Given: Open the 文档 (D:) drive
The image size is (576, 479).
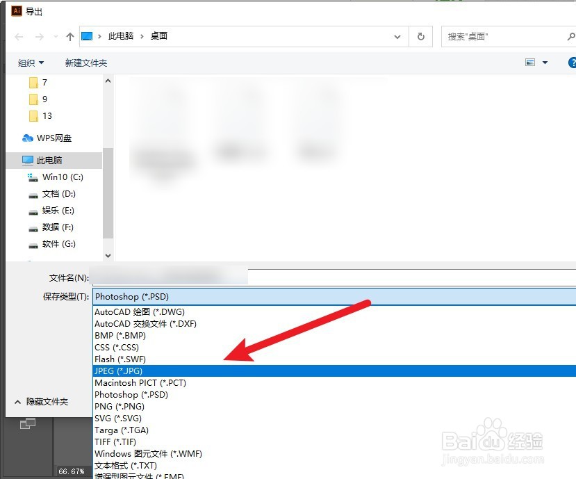Looking at the screenshot, I should pos(52,194).
